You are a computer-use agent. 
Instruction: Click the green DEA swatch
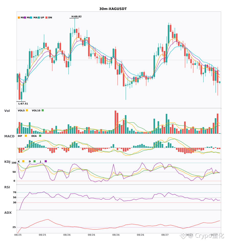40,136
